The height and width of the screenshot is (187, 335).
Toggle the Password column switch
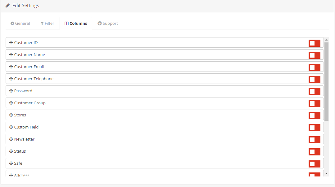[x=315, y=91]
